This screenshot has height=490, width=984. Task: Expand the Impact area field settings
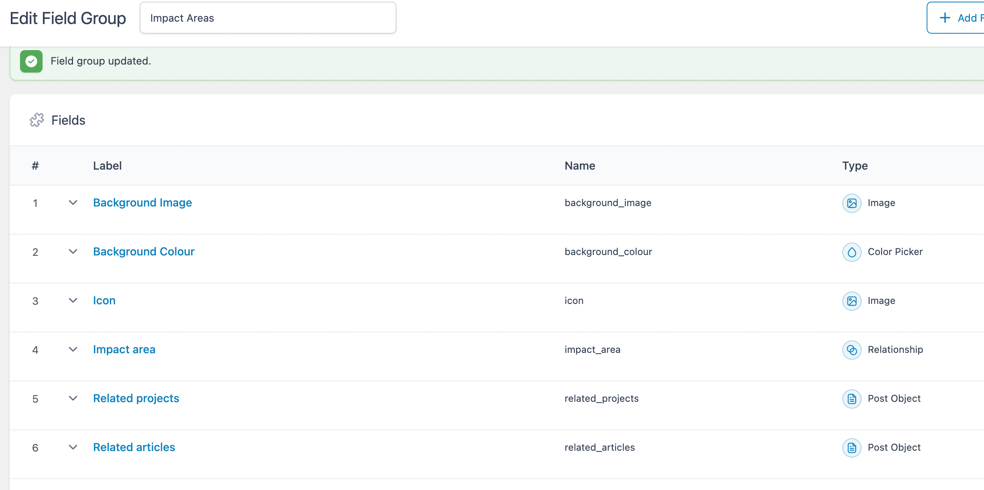pyautogui.click(x=73, y=349)
